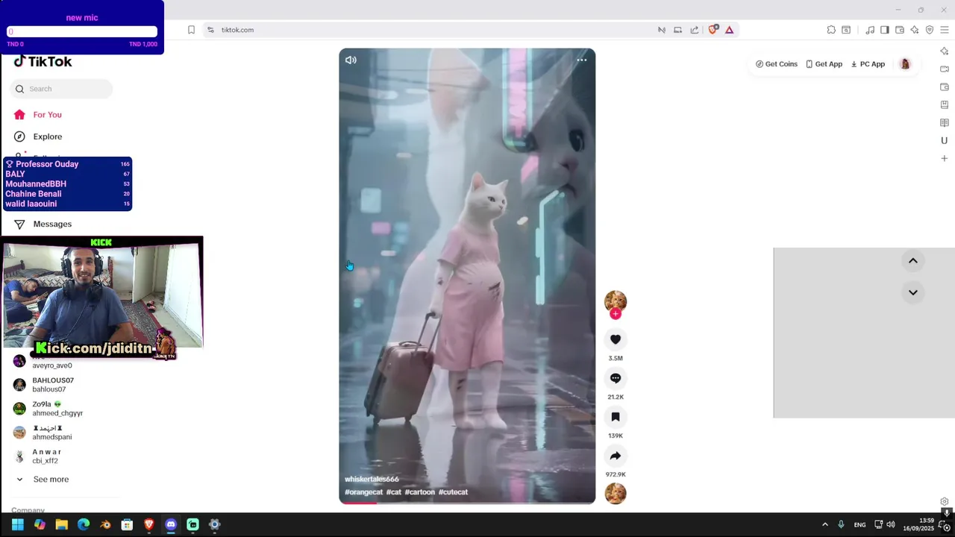Open Brave Rewards triangle icon
The width and height of the screenshot is (955, 537).
pyautogui.click(x=729, y=30)
